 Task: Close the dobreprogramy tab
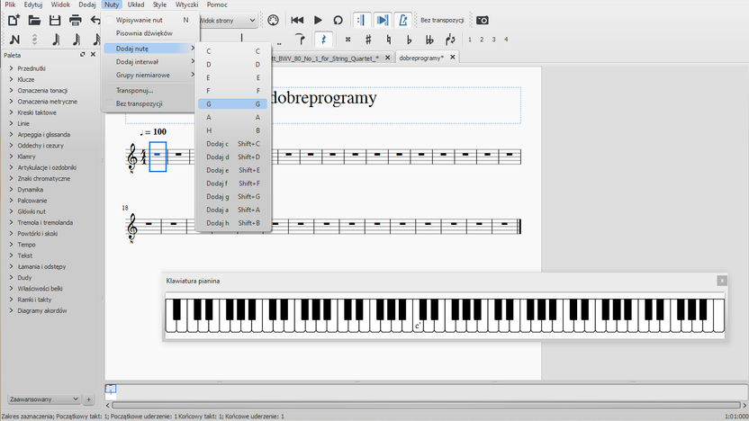(452, 58)
